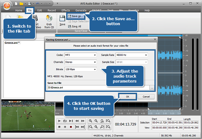Screen dimensions: 202x139
Task: Switch to the Home ribbon tab
Action: (x=19, y=11)
